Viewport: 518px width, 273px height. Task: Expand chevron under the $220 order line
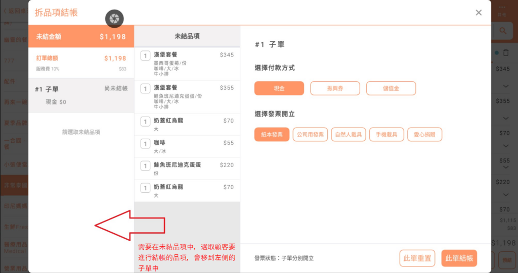point(506,194)
